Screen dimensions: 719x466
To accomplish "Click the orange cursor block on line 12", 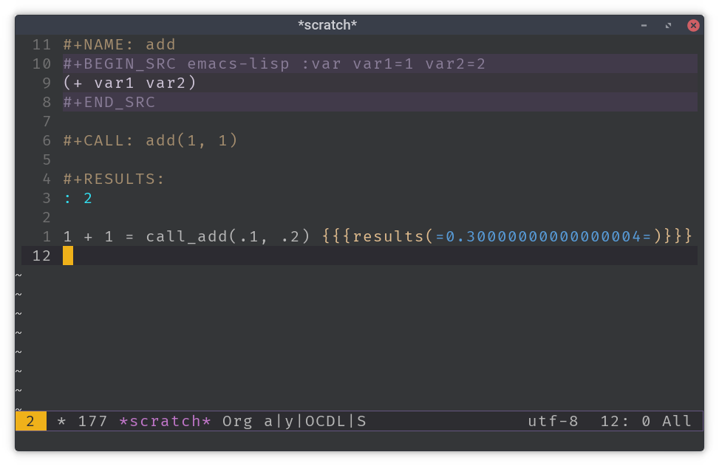I will [67, 256].
